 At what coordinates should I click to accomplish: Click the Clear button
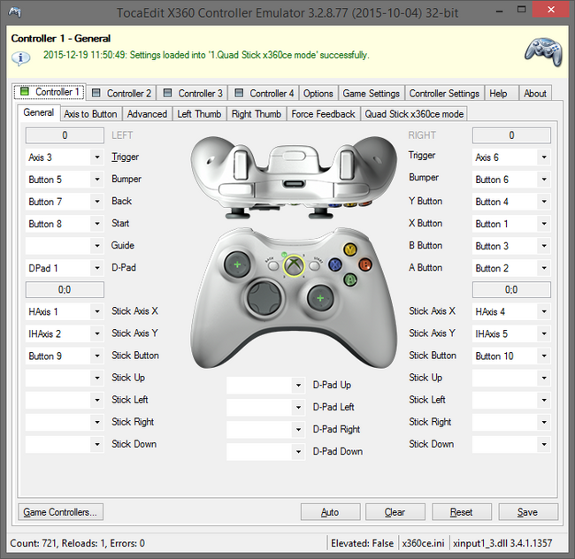pos(395,512)
